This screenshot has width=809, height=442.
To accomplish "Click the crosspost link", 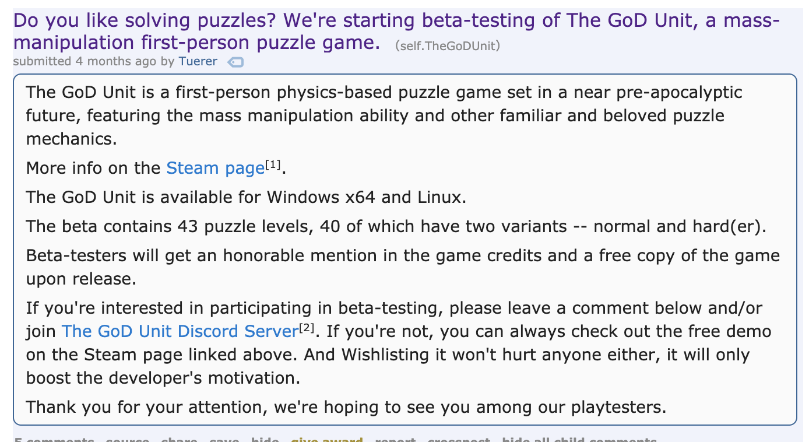I will pos(459,439).
